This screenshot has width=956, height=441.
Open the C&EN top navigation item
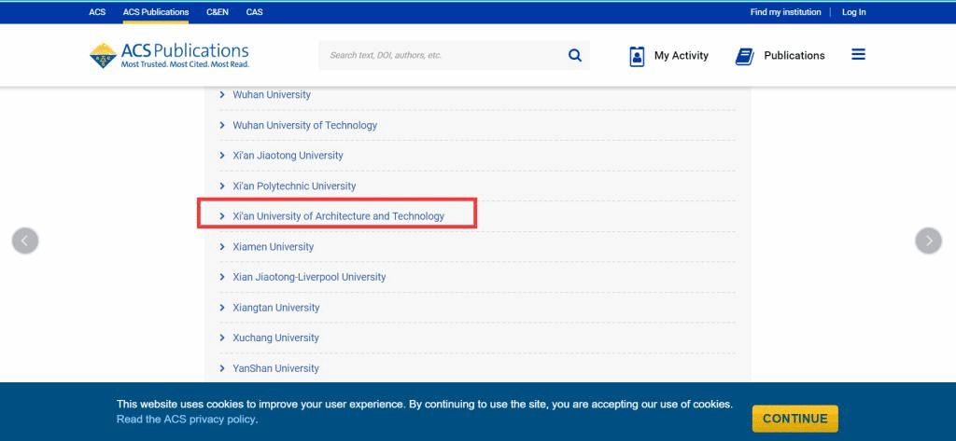pyautogui.click(x=218, y=11)
